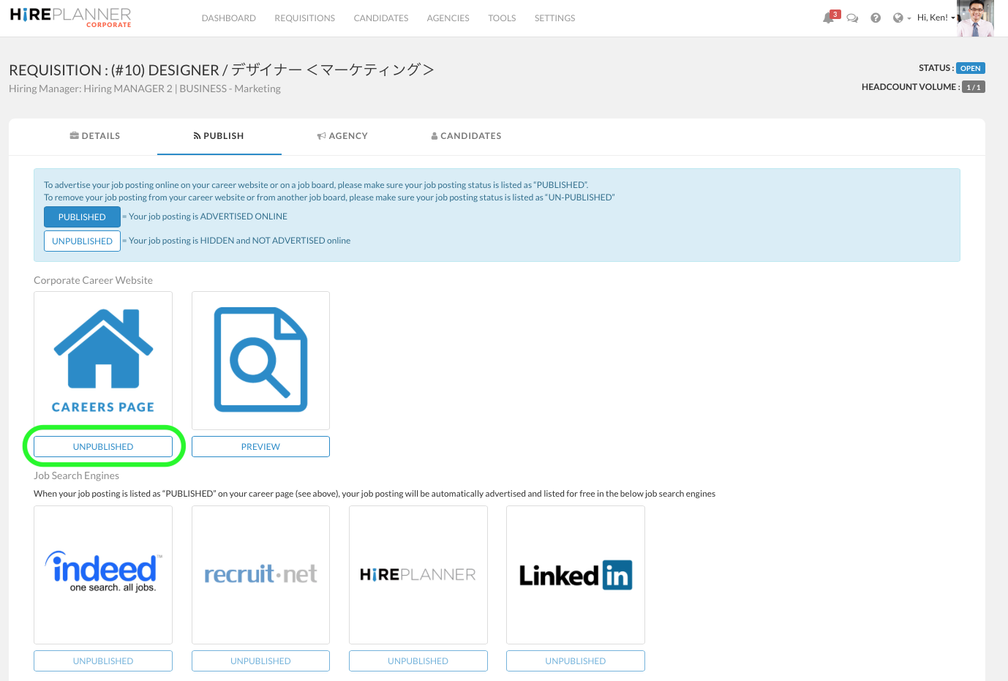1008x681 pixels.
Task: Click the PREVIEW button
Action: [260, 446]
